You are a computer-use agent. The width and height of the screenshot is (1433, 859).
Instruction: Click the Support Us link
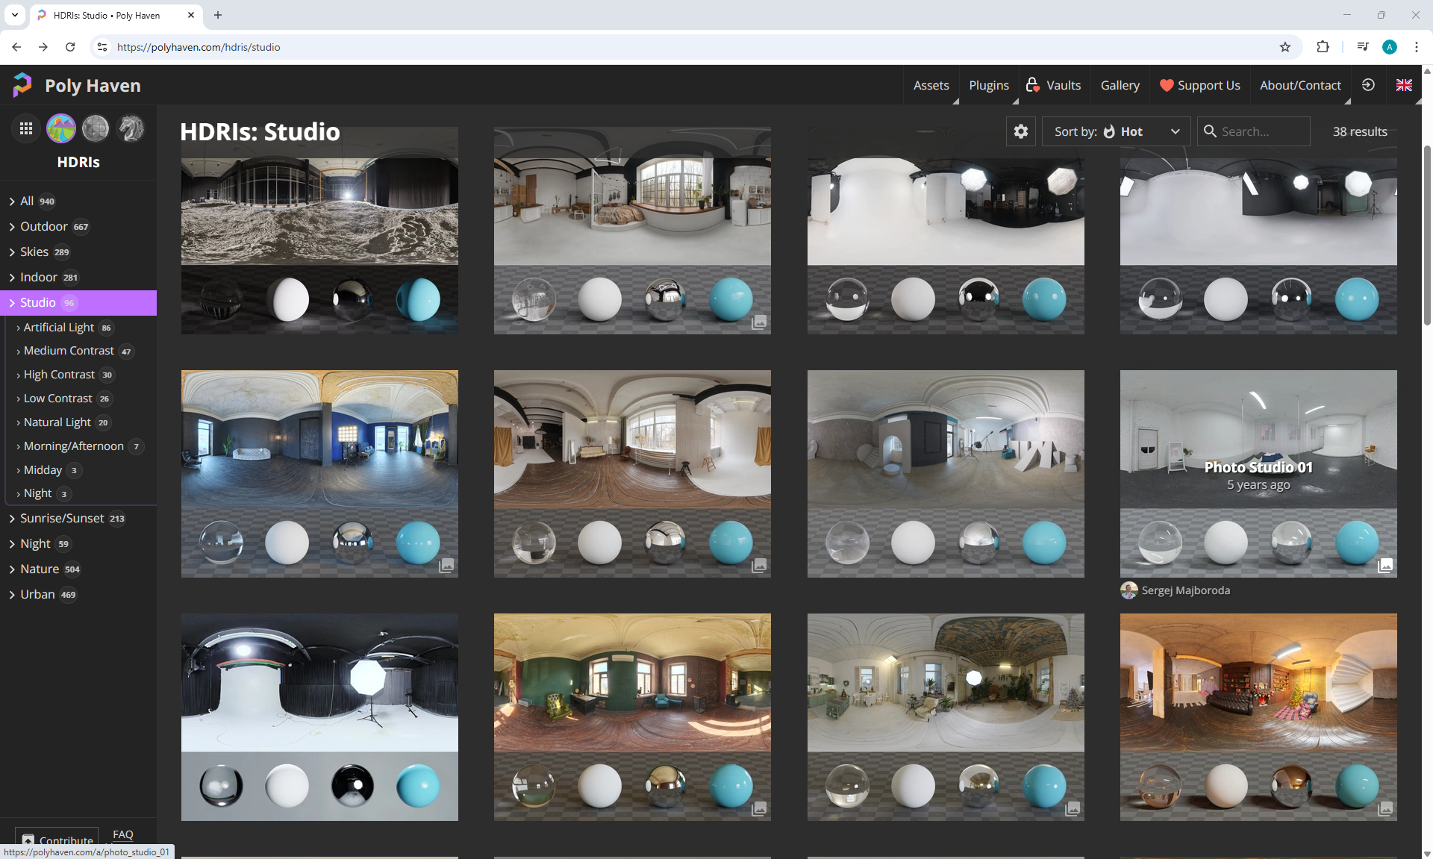point(1199,85)
